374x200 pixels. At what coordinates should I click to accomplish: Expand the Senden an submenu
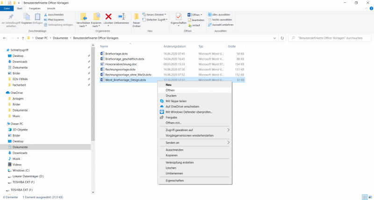[228, 143]
